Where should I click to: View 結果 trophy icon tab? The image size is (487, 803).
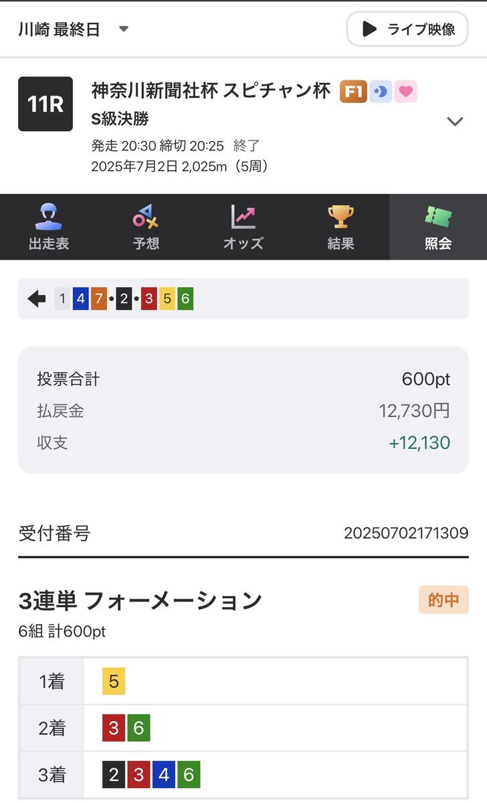pyautogui.click(x=340, y=227)
